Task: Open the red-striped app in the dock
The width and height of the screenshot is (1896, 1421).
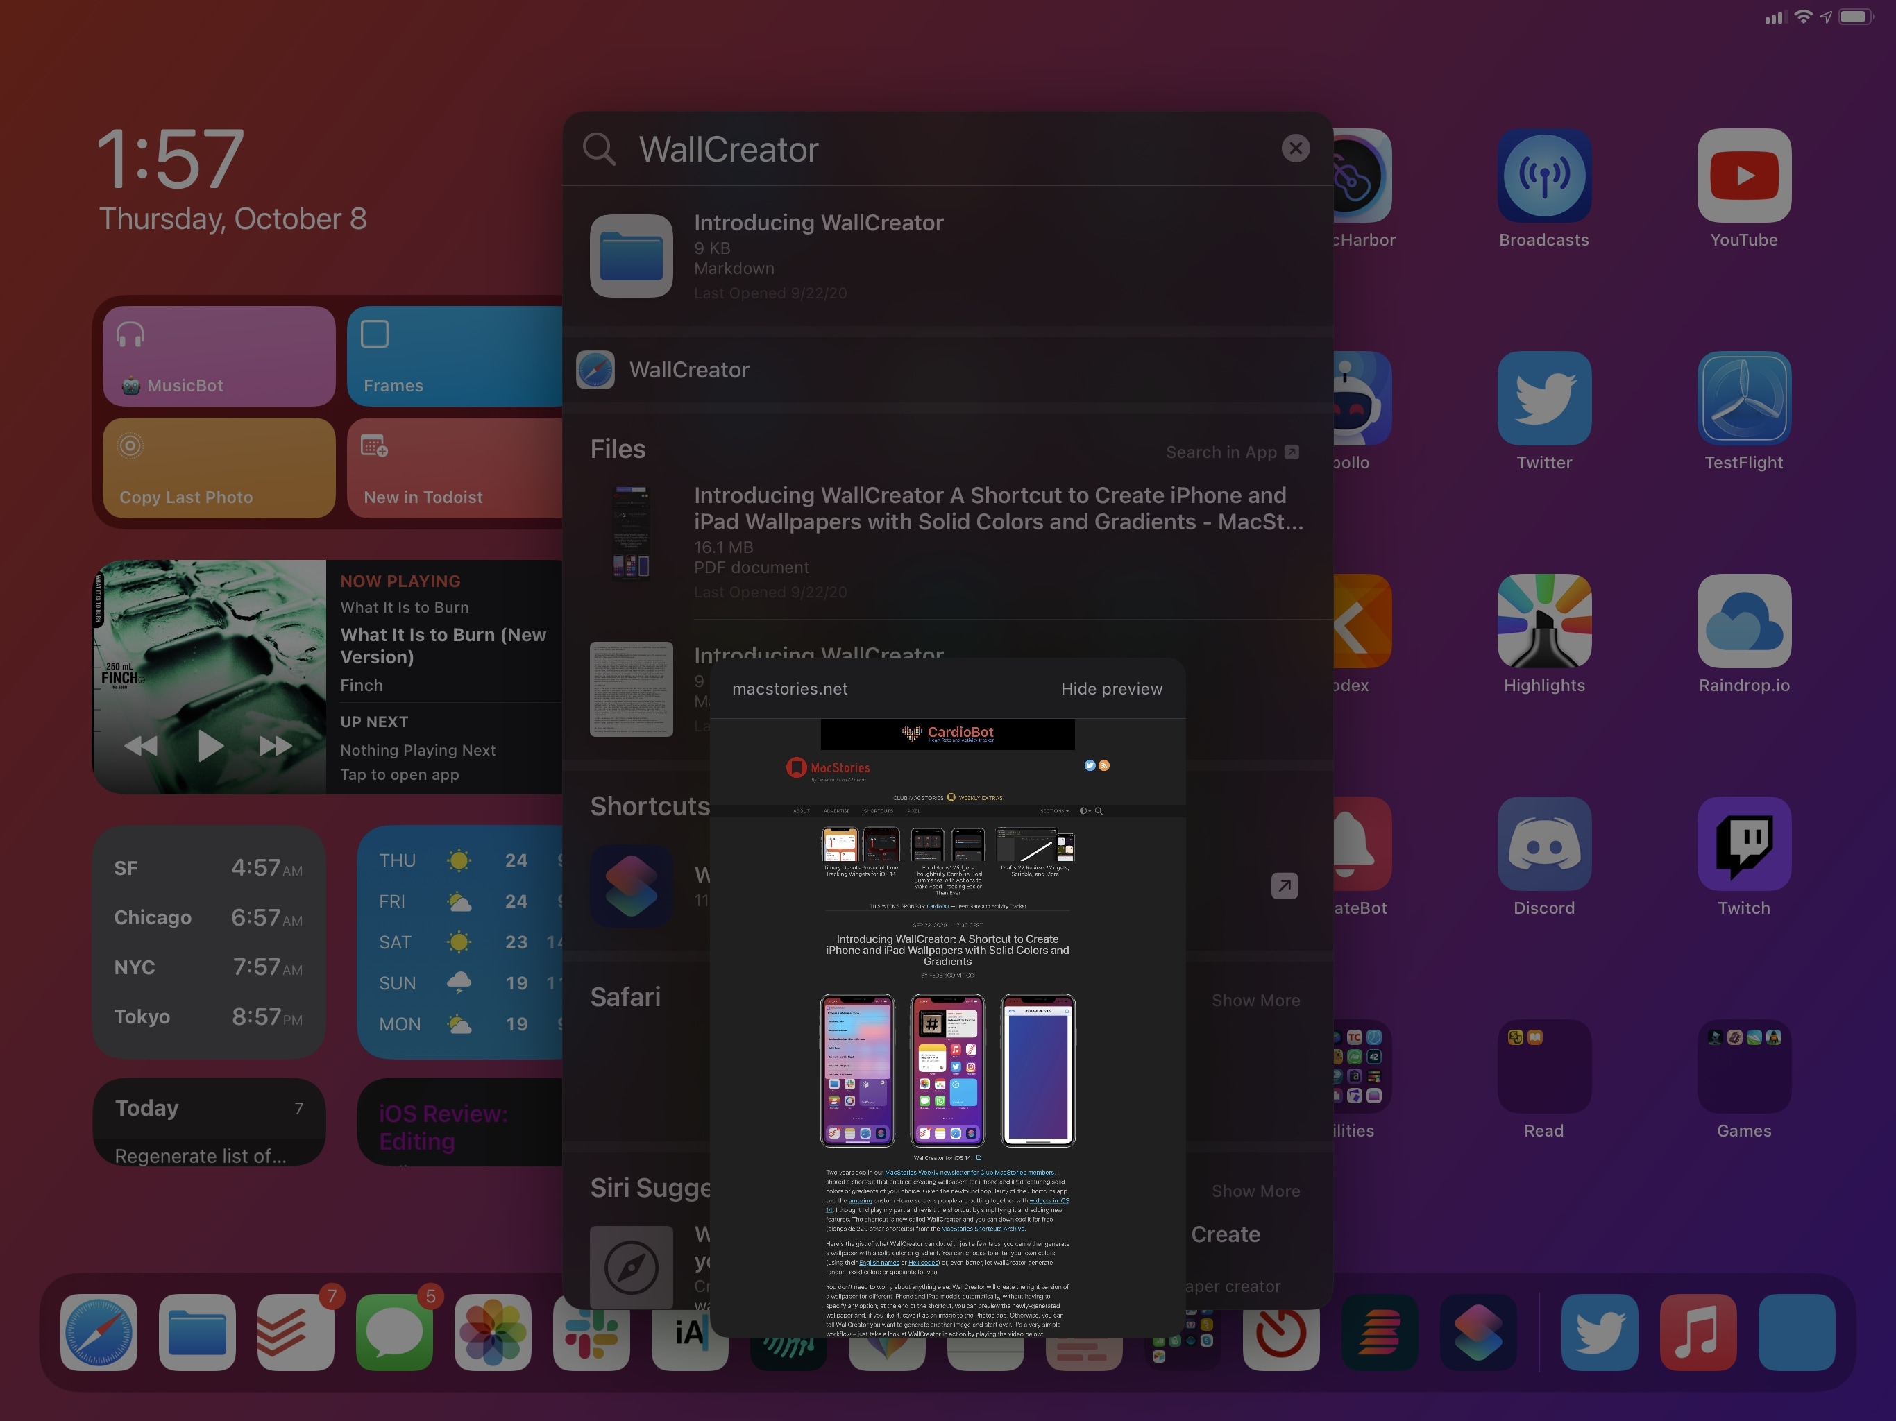Action: tap(1379, 1332)
